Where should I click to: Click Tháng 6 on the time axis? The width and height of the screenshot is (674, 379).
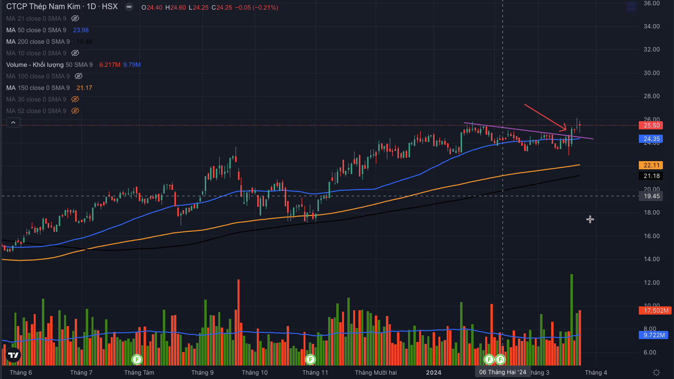coord(21,372)
